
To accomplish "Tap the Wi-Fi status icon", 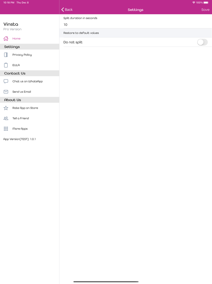I will pyautogui.click(x=194, y=2).
